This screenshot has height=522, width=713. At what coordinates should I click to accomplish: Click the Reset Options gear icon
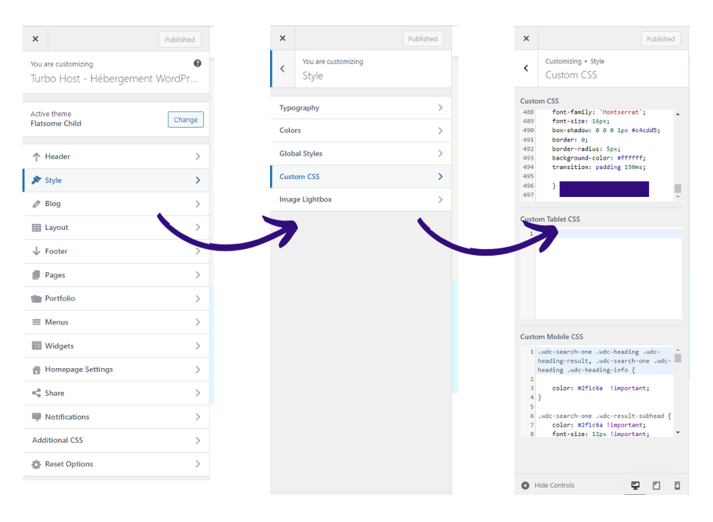[36, 465]
